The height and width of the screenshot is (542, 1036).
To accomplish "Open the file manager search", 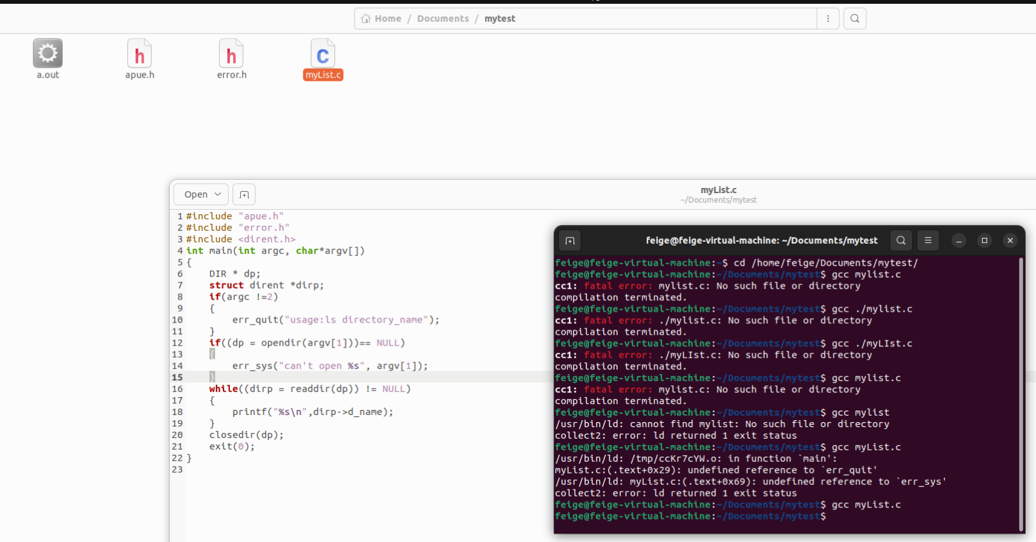I will tap(855, 19).
